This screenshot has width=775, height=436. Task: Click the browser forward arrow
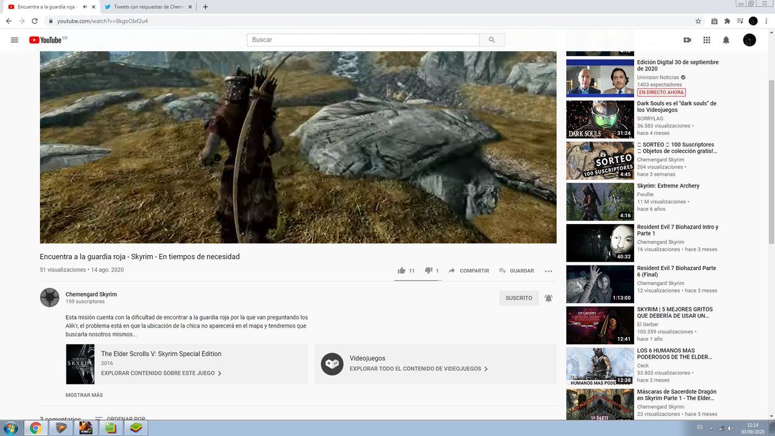tap(22, 21)
